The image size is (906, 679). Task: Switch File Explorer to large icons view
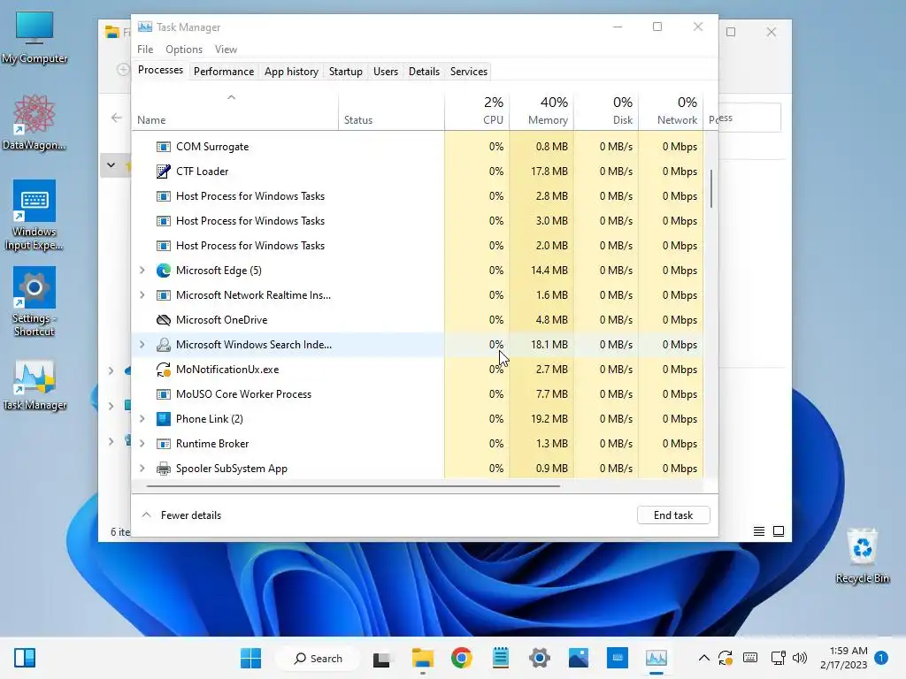779,531
